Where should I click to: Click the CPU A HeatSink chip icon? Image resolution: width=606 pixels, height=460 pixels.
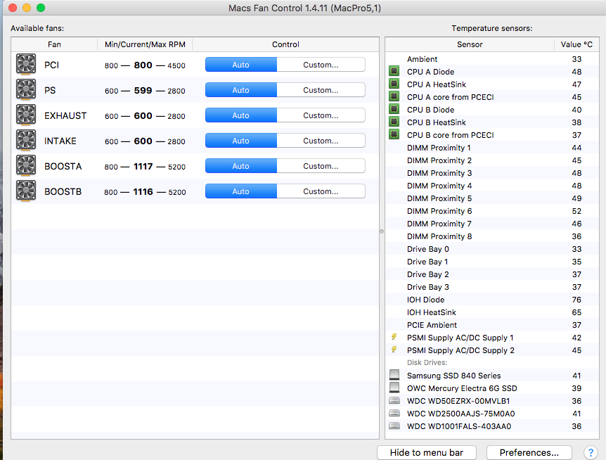tap(394, 84)
